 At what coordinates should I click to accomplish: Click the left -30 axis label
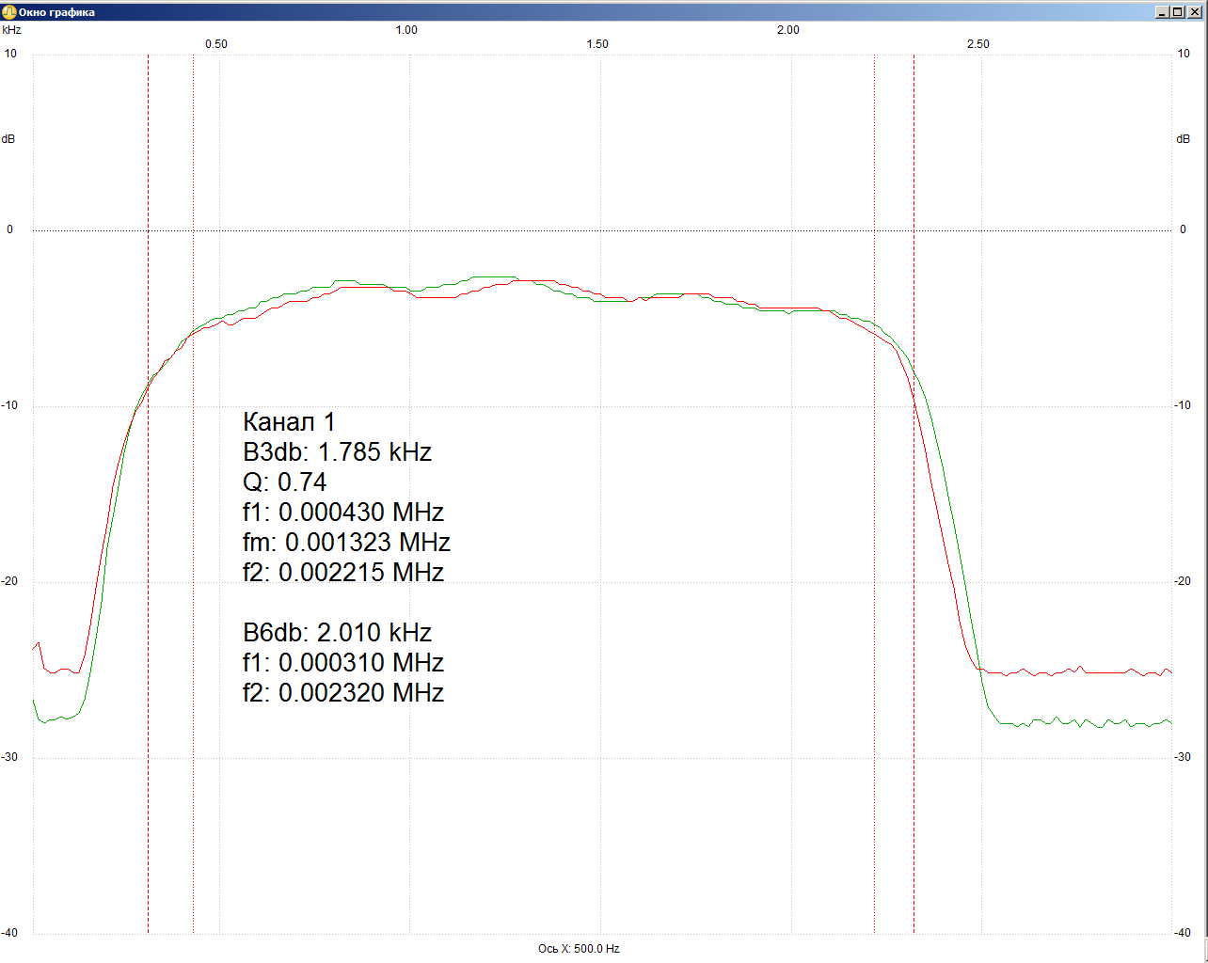9,757
